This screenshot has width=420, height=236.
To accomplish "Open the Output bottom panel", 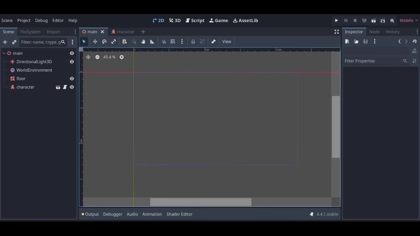I will pyautogui.click(x=90, y=214).
